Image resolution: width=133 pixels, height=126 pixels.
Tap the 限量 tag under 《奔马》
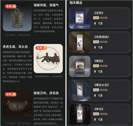pyautogui.click(x=96, y=114)
